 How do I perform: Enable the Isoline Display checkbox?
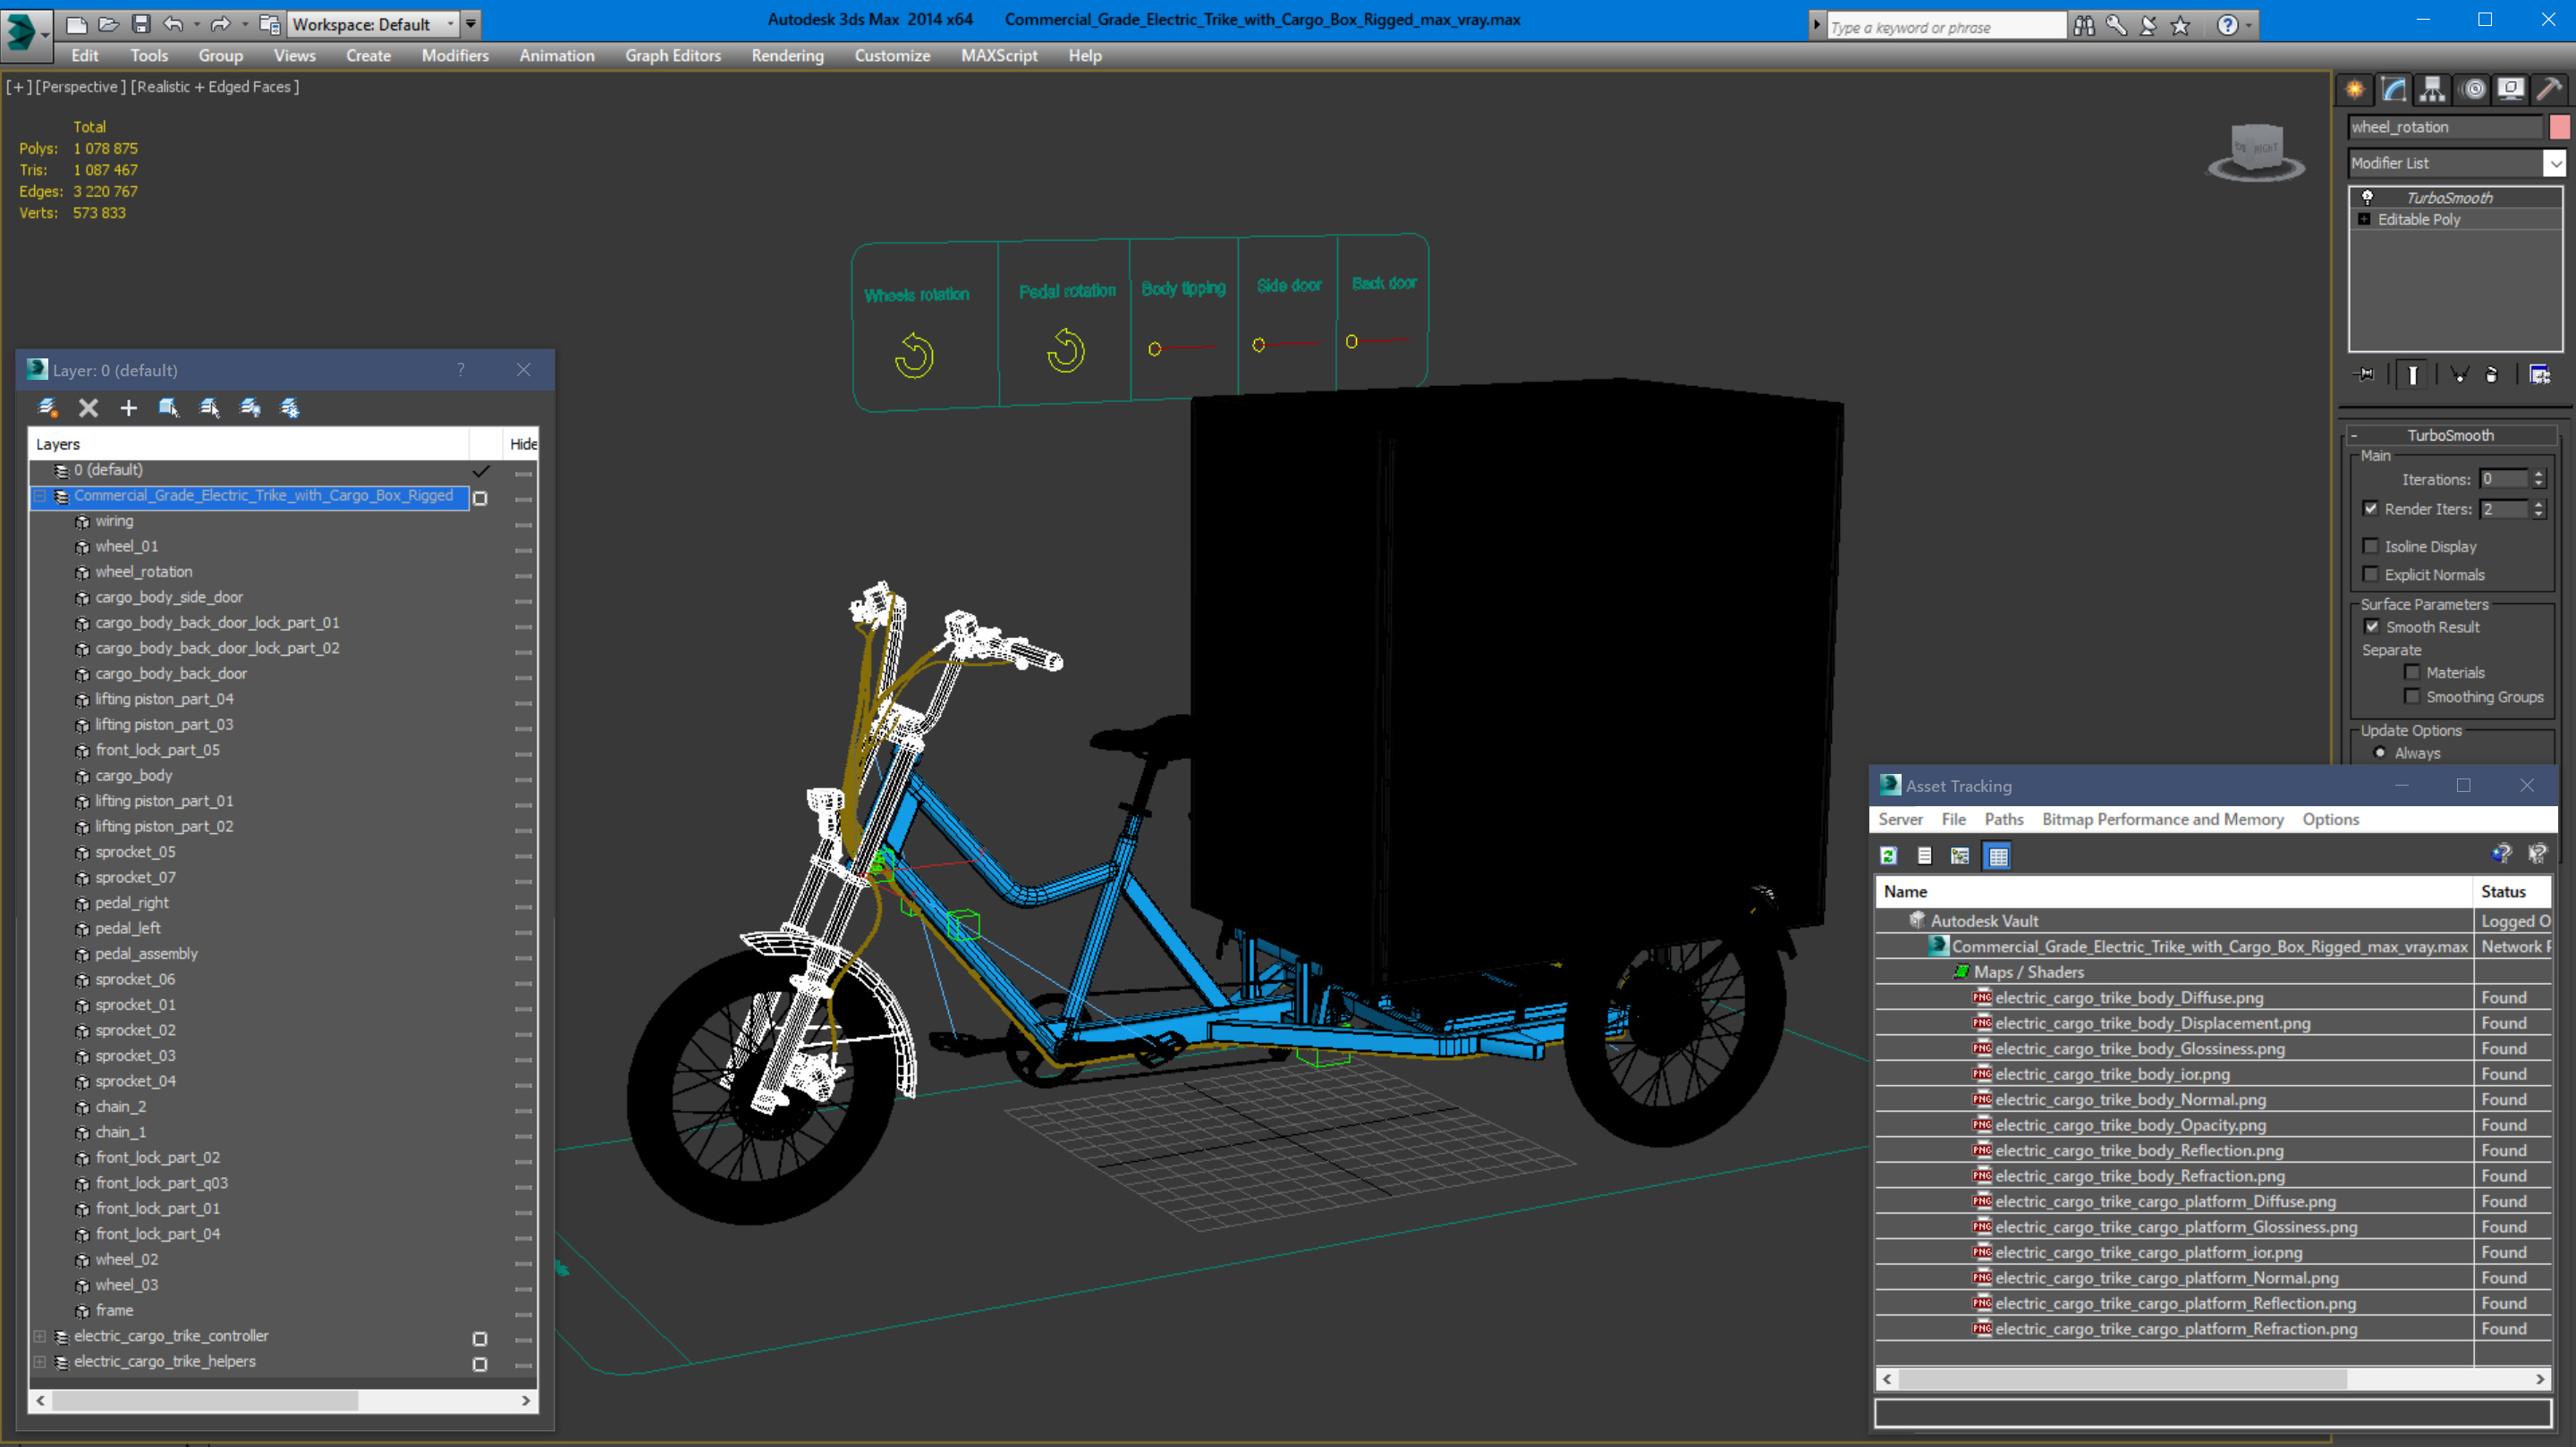click(x=2370, y=545)
